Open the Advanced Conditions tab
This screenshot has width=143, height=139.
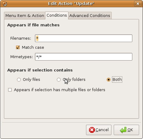coord(90,16)
